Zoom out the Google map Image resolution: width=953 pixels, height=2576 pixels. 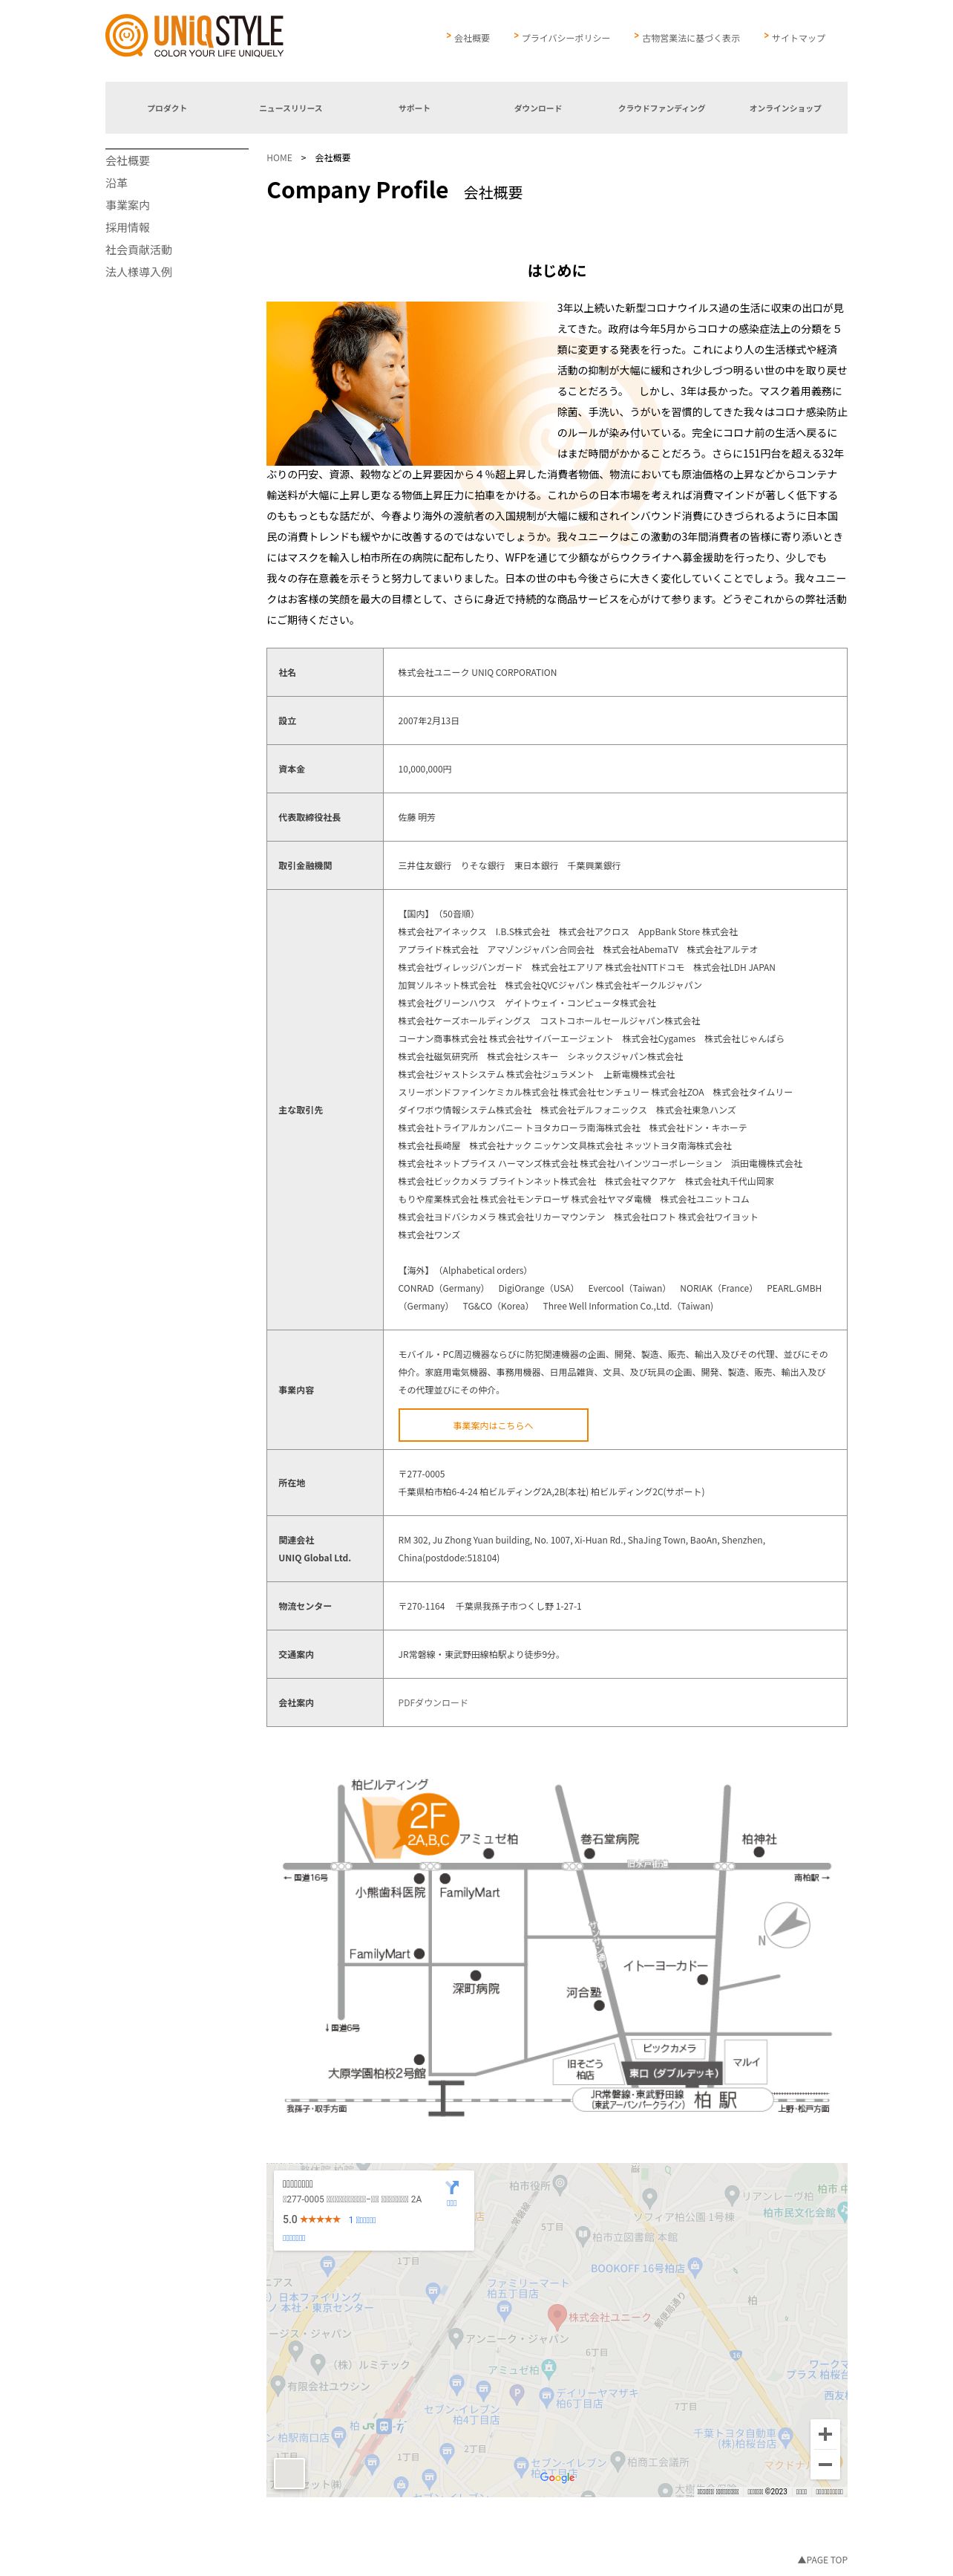pyautogui.click(x=825, y=2464)
